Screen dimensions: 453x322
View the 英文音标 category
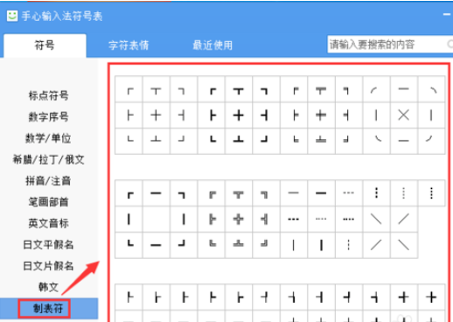click(48, 223)
